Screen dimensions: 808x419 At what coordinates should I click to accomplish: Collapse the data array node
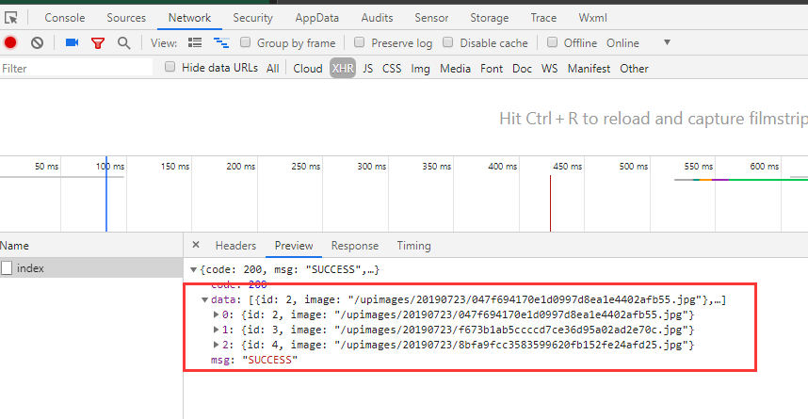[x=205, y=299]
